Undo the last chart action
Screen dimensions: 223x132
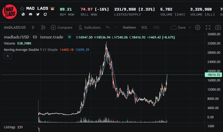[108, 27]
